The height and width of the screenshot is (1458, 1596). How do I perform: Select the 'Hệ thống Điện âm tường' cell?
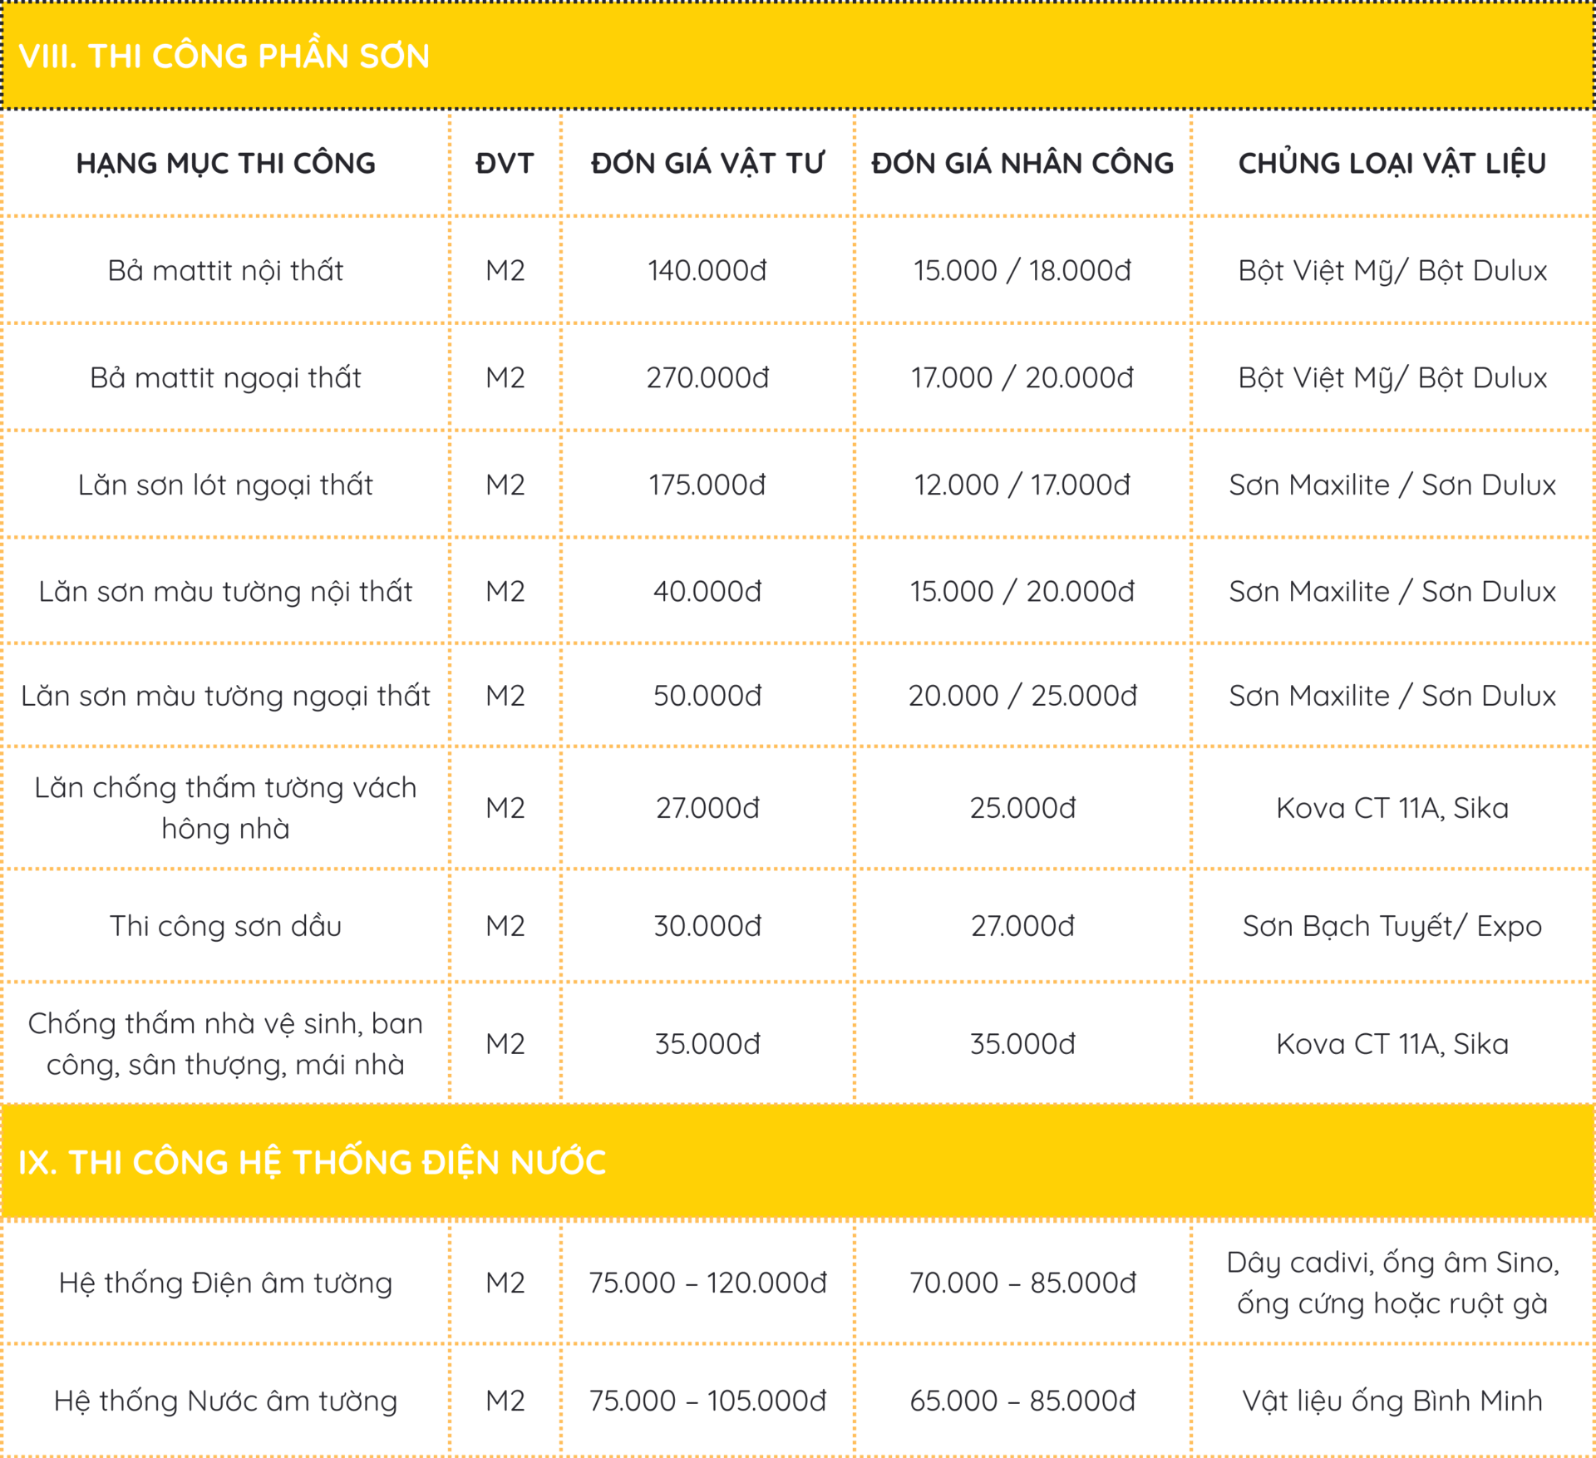(x=226, y=1283)
